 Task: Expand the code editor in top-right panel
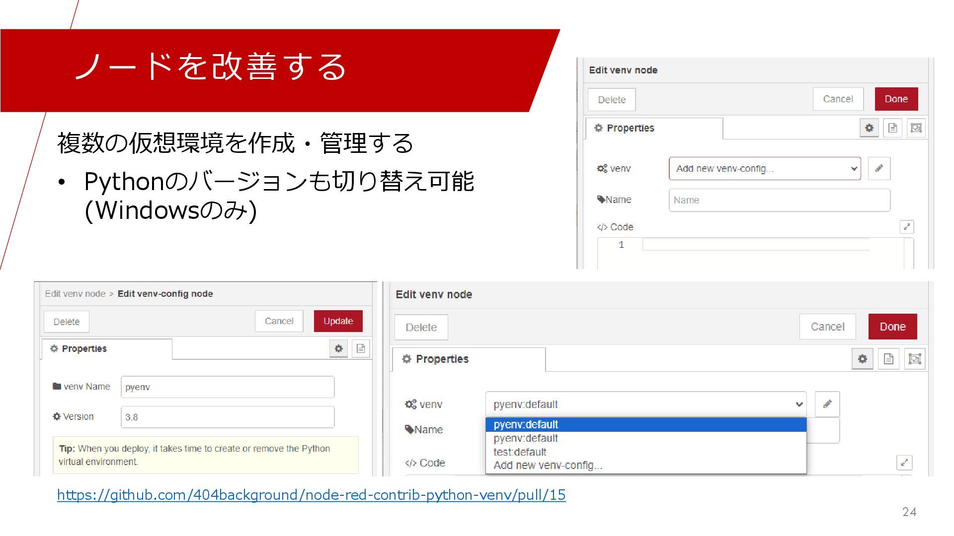pos(906,227)
